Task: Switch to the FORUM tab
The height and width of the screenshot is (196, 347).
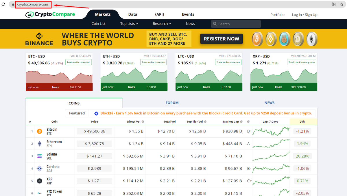Action: click(x=172, y=103)
